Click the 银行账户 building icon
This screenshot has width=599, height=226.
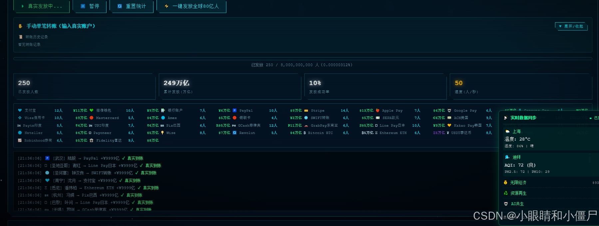(x=163, y=110)
